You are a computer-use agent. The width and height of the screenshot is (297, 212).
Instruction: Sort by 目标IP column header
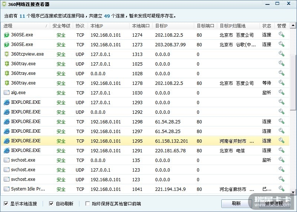(x=173, y=26)
